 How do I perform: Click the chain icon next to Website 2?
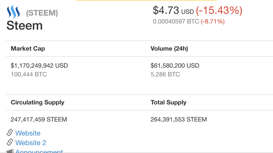10,142
